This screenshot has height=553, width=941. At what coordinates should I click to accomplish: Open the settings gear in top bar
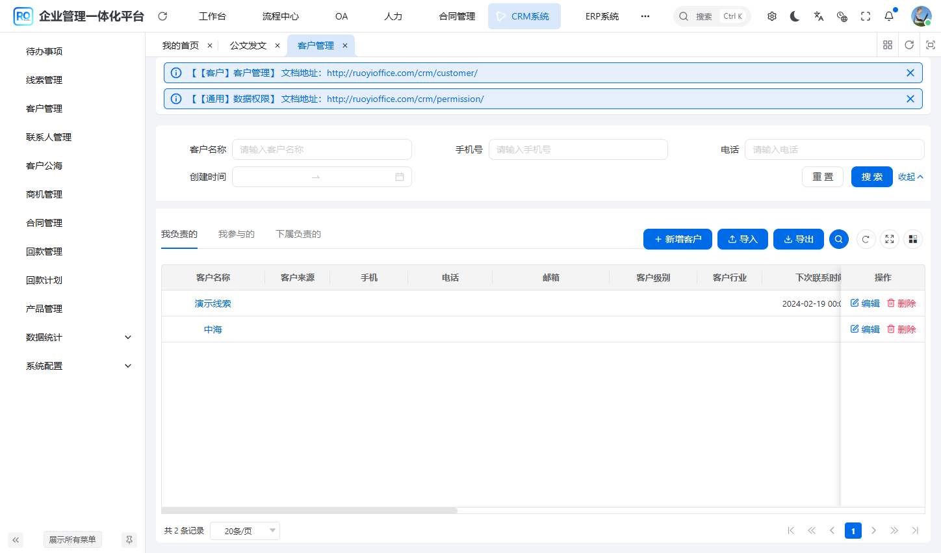(772, 16)
